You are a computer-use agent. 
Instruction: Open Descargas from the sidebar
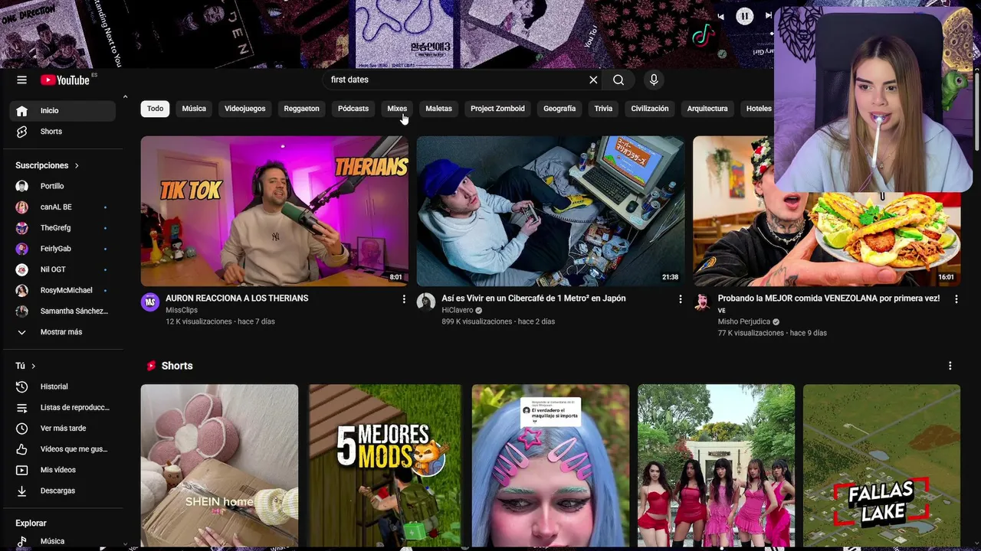(x=63, y=491)
